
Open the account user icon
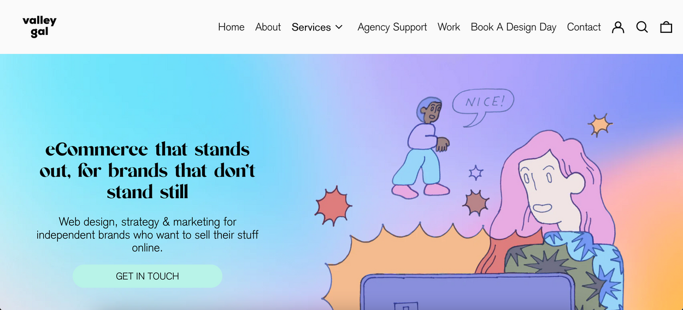[618, 27]
